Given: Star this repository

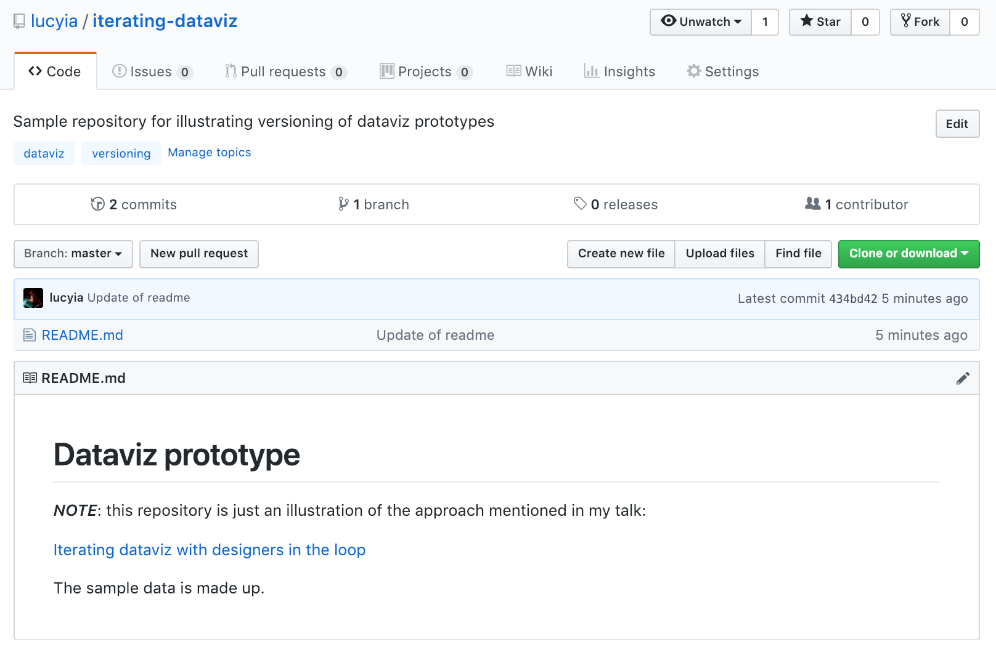Looking at the screenshot, I should (x=820, y=22).
